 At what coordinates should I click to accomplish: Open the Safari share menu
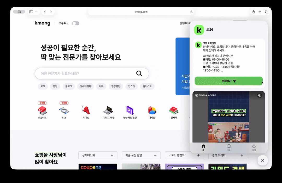pyautogui.click(x=253, y=12)
